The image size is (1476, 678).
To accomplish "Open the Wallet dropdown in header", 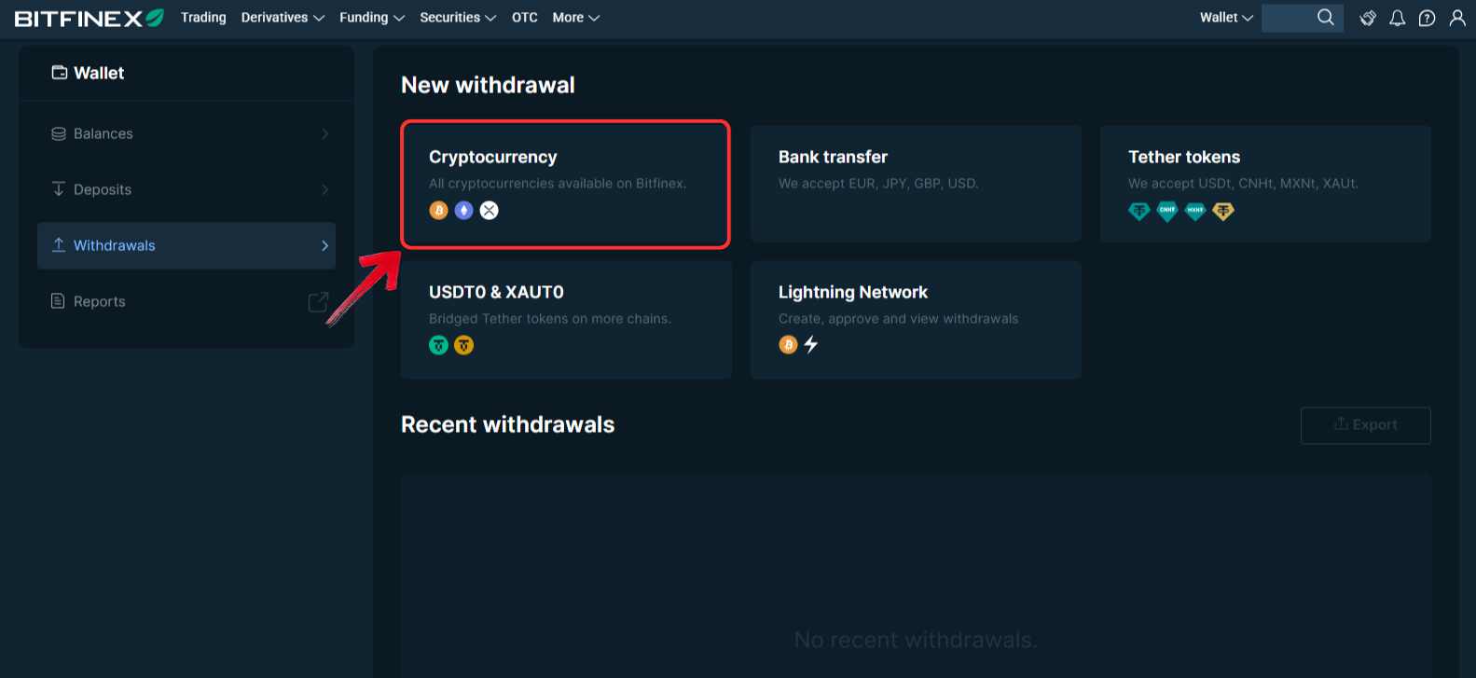I will point(1226,18).
